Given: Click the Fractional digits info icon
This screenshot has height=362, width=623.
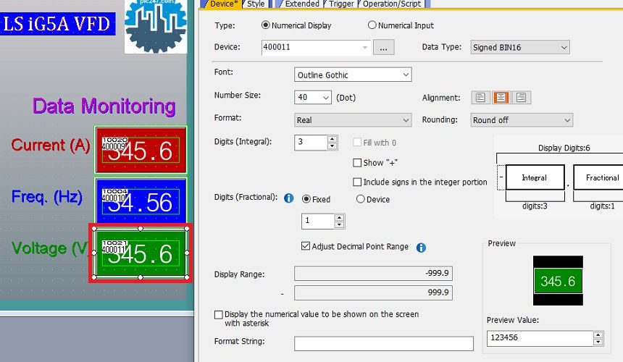Looking at the screenshot, I should tap(289, 198).
